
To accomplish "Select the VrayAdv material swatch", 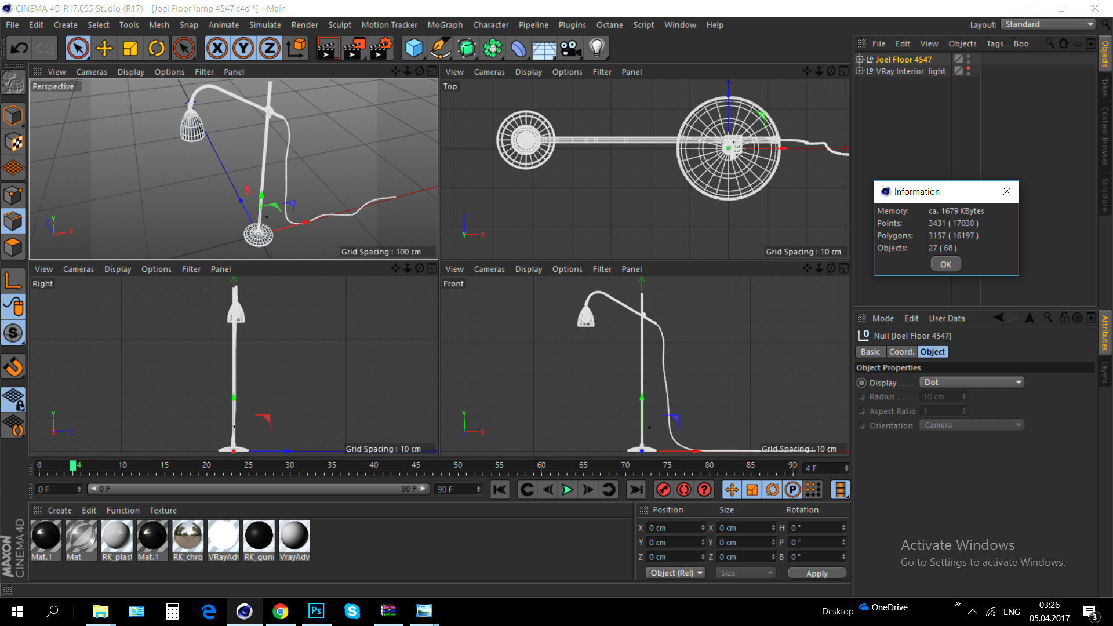I will 294,540.
